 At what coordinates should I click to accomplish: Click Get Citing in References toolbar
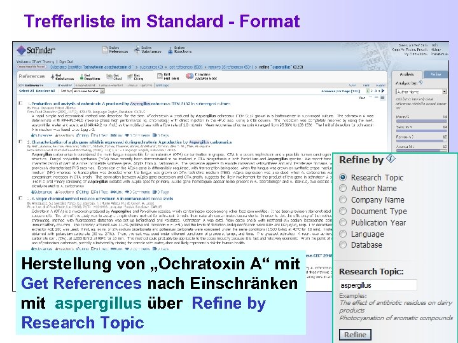[x=135, y=77]
